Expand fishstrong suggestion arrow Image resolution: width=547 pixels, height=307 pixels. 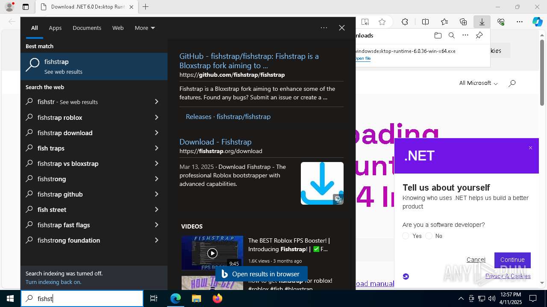pyautogui.click(x=156, y=179)
